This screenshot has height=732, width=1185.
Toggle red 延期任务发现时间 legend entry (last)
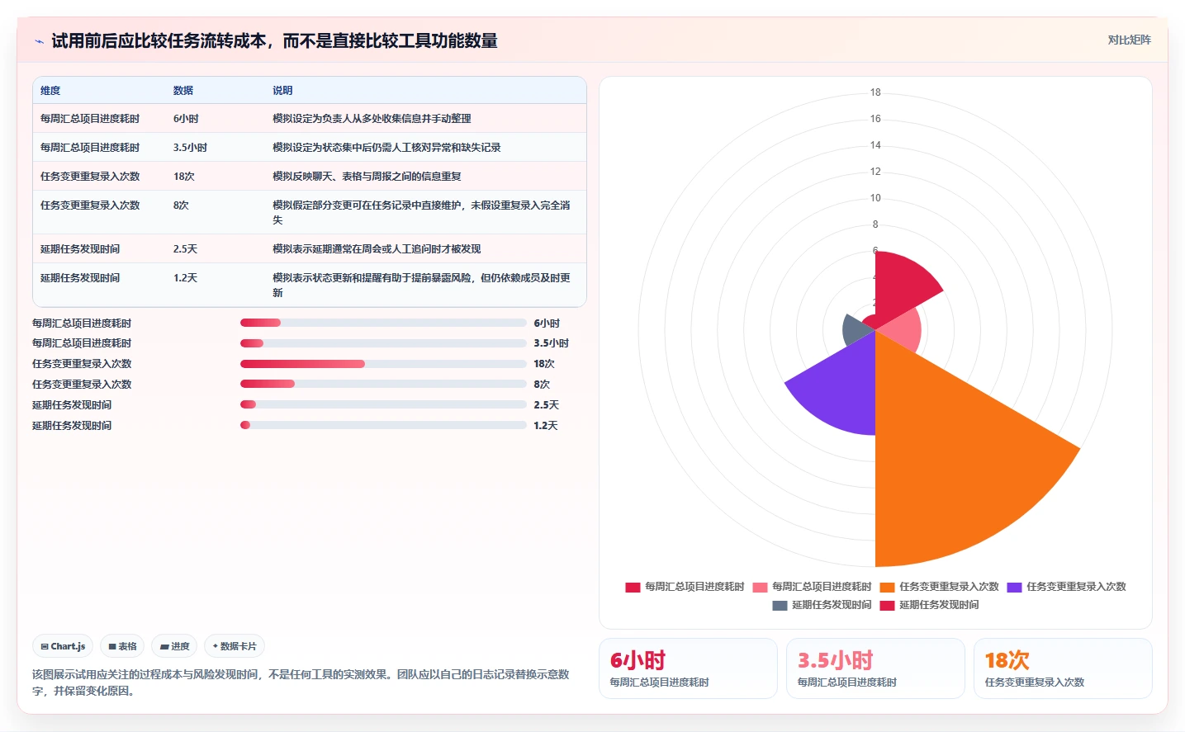(x=929, y=605)
